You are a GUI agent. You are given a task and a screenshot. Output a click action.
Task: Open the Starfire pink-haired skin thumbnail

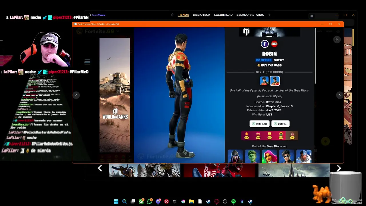coord(270,156)
